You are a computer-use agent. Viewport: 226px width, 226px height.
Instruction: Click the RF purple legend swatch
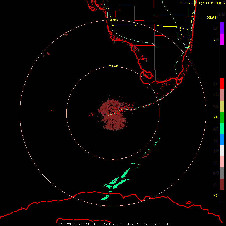[222, 28]
